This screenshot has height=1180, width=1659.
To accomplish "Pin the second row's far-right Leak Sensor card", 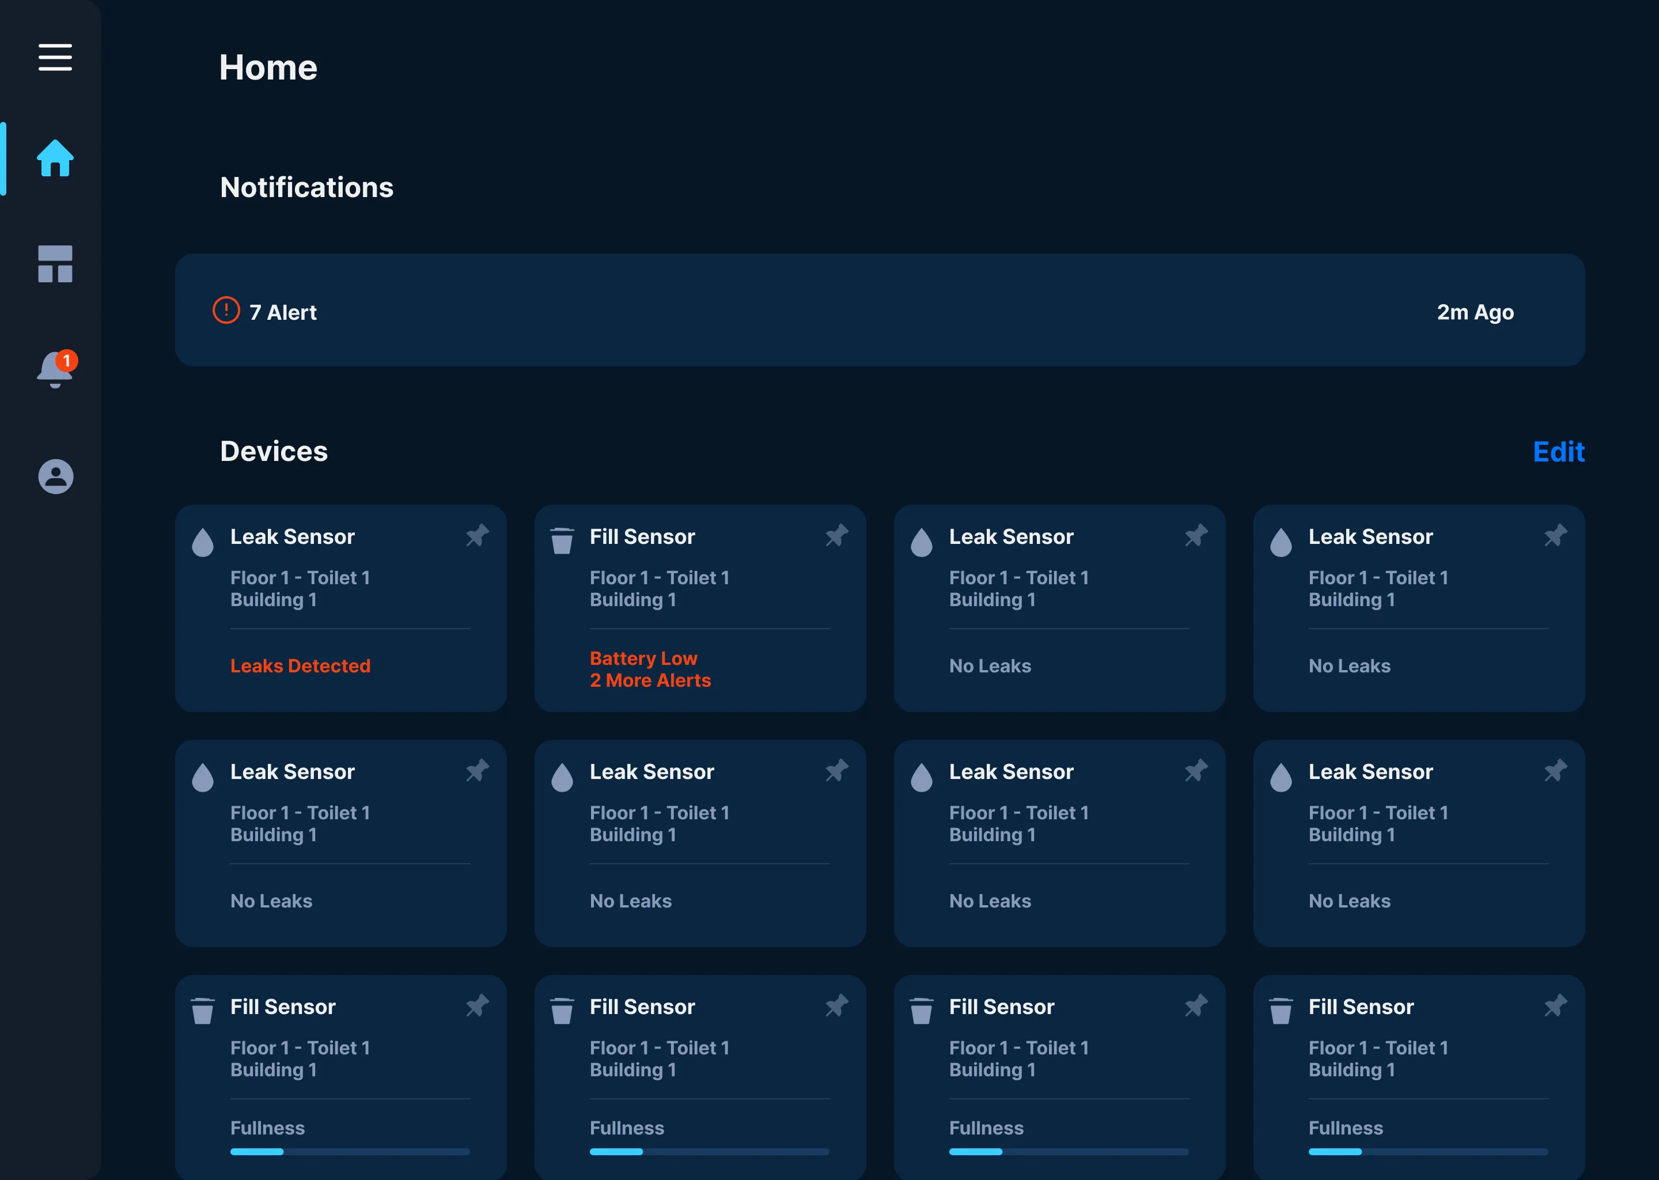I will pos(1555,770).
